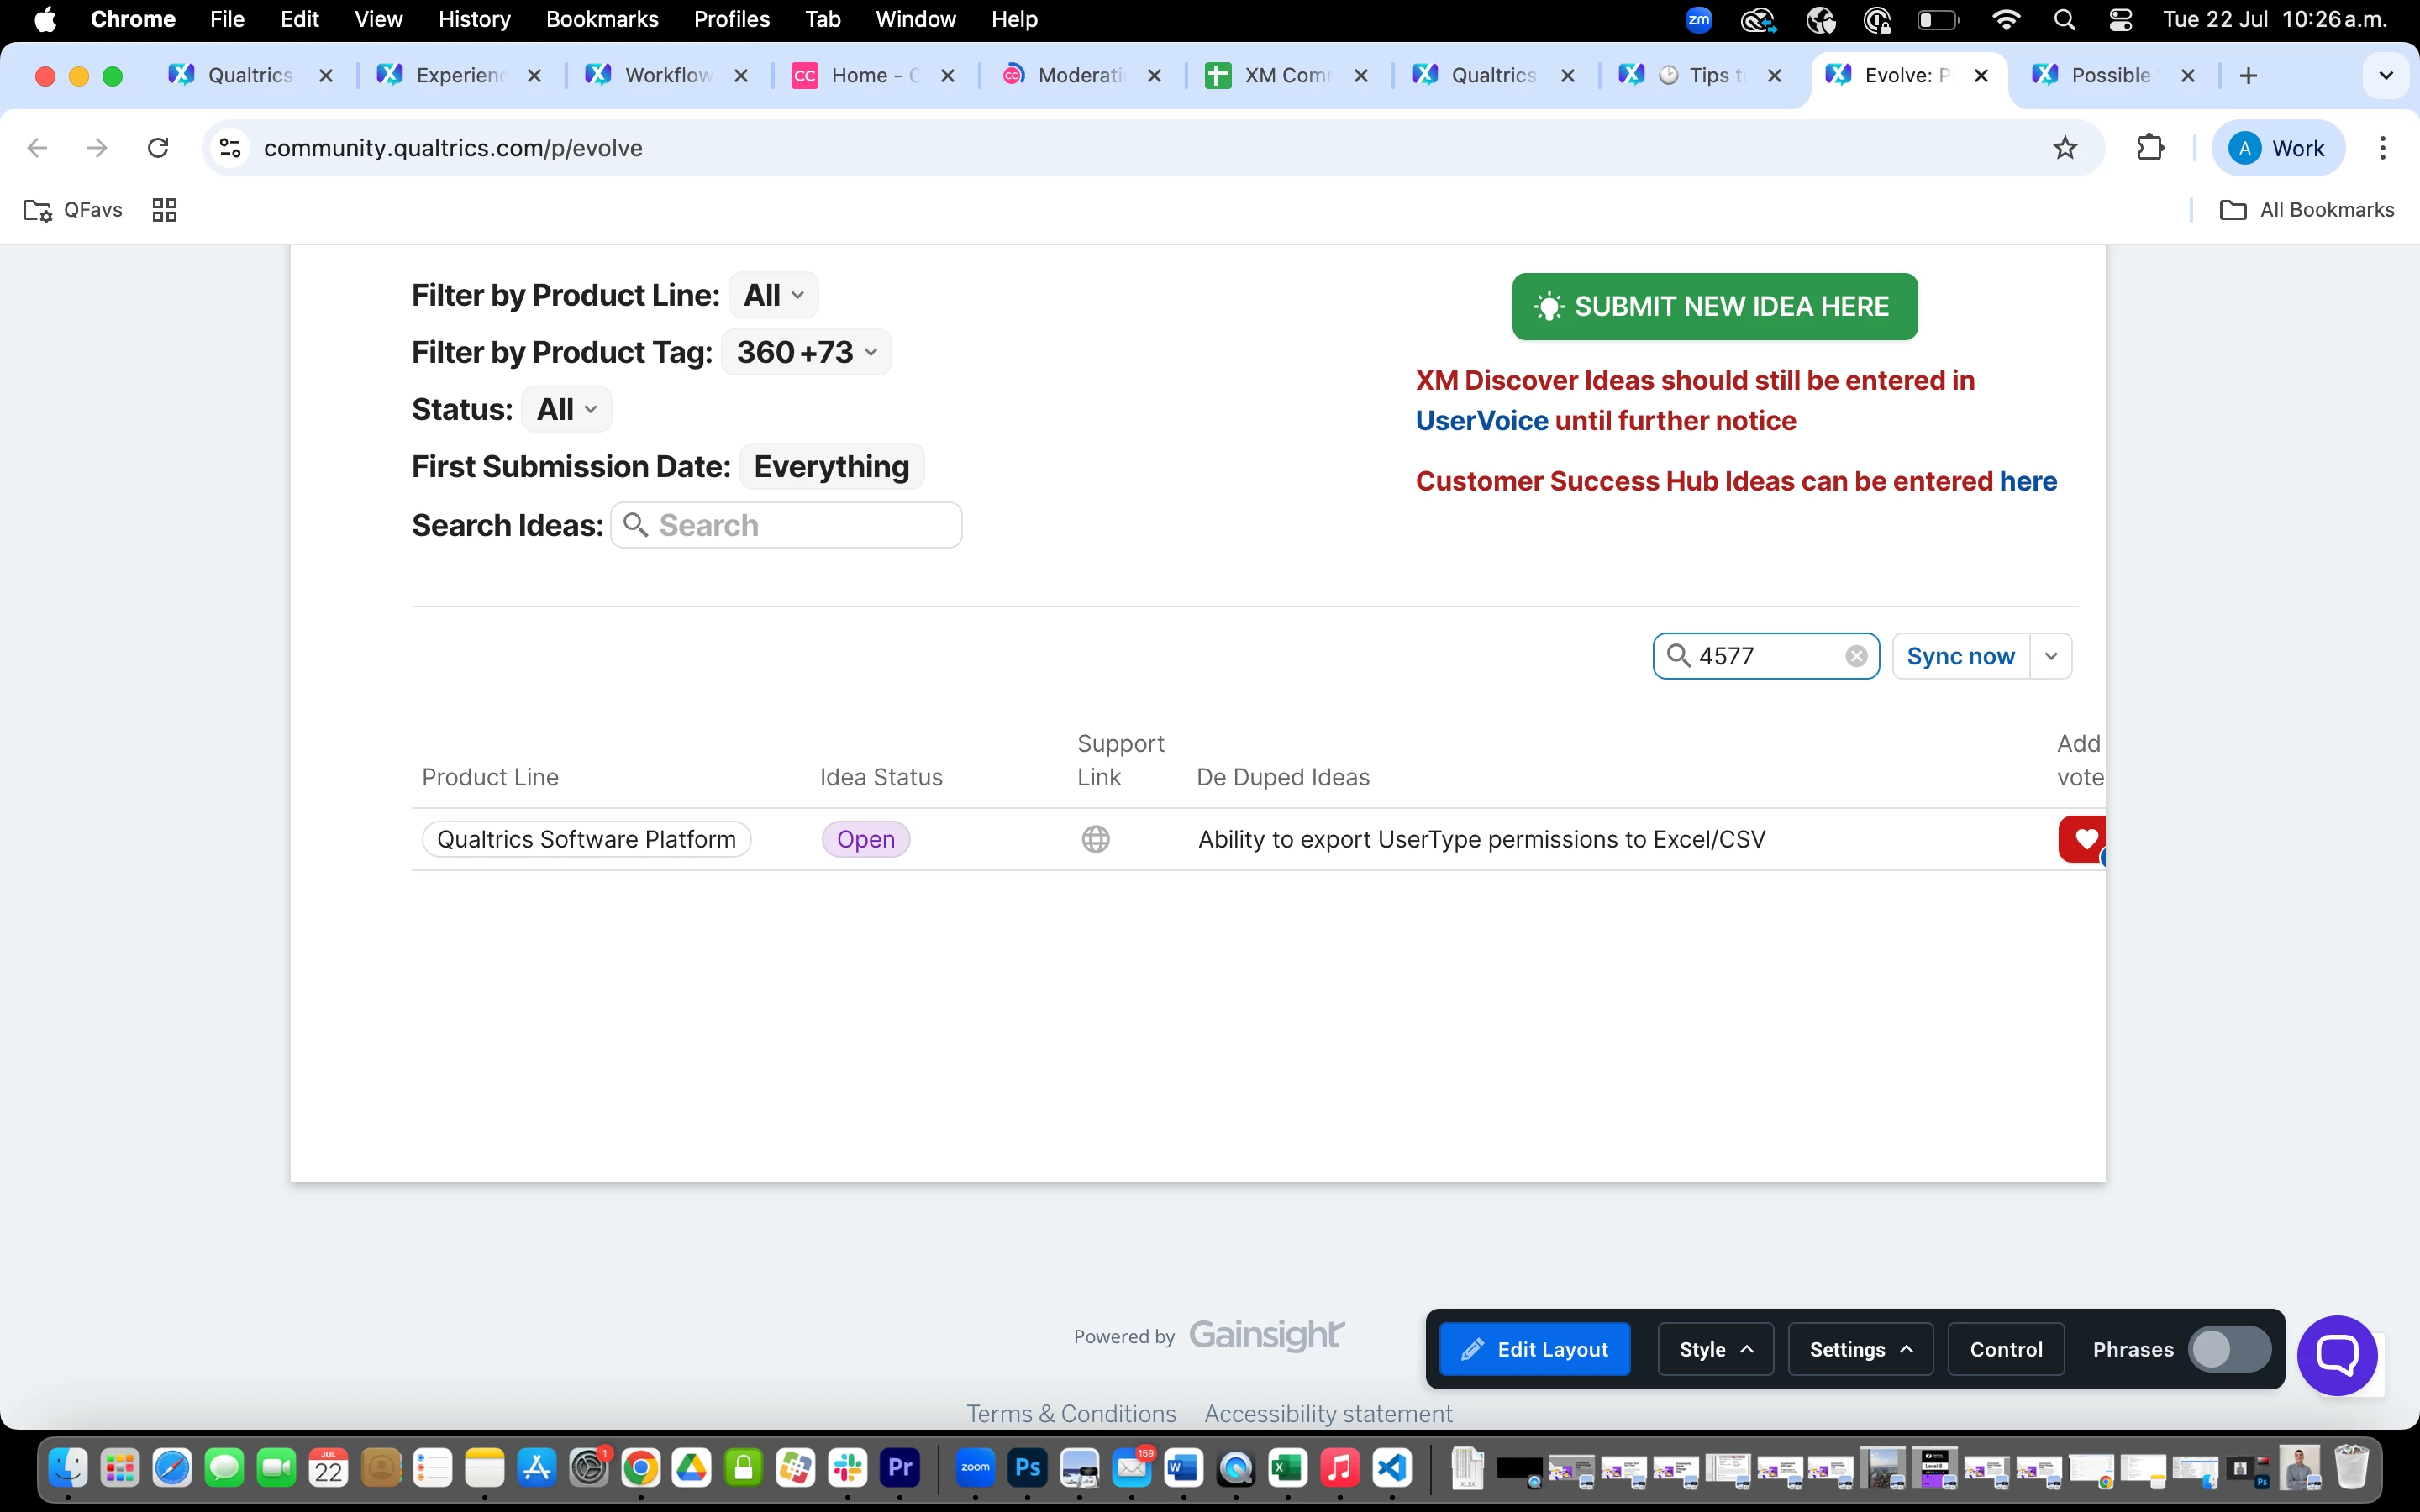The image size is (2420, 1512).
Task: Open the apps grid shortcut in bookmarks bar
Action: (x=164, y=210)
